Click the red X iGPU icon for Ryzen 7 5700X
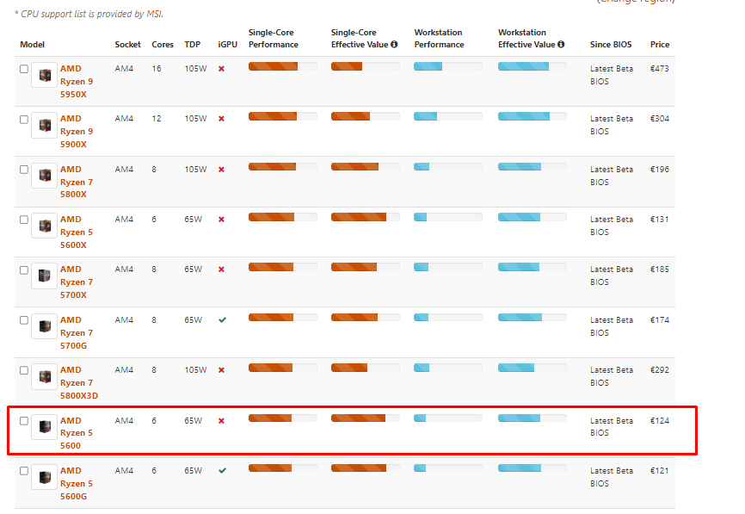745x514 pixels. pyautogui.click(x=221, y=269)
